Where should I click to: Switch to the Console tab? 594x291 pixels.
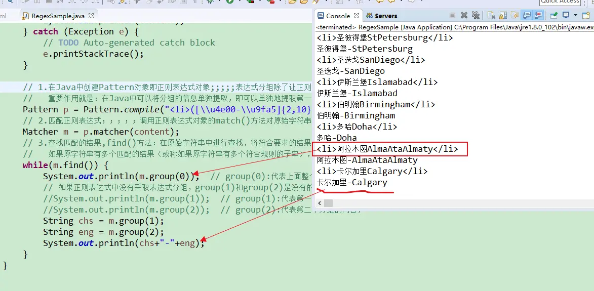coord(338,16)
